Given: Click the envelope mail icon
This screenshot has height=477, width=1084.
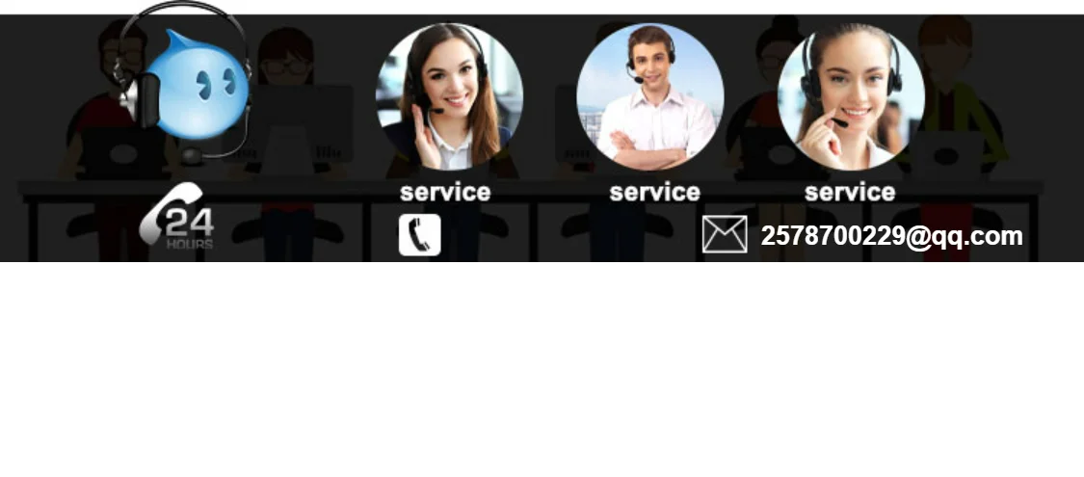Looking at the screenshot, I should [725, 234].
